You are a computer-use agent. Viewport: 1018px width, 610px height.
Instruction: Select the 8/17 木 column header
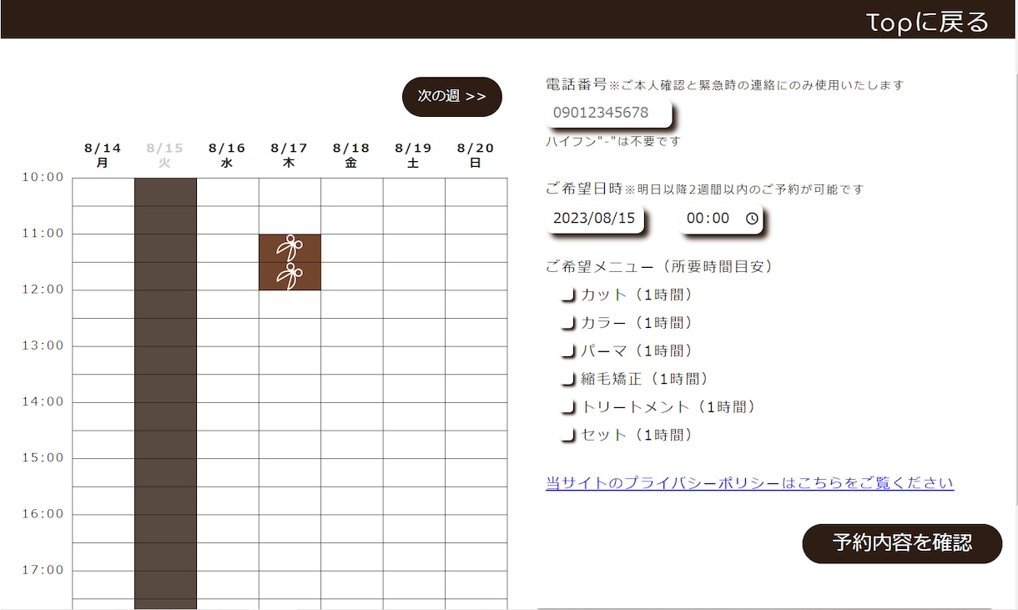(289, 155)
